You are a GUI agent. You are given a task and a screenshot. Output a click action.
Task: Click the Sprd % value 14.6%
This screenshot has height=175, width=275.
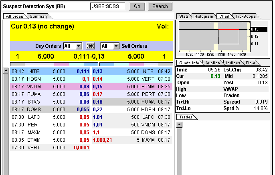tap(261, 108)
